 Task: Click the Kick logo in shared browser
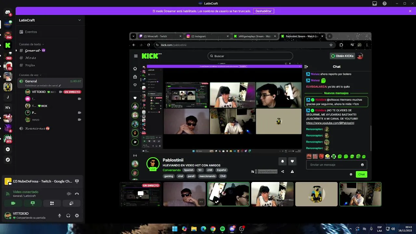pos(151,56)
